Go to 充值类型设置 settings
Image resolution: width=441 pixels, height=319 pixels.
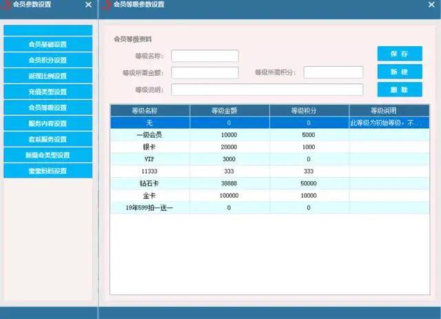point(48,92)
